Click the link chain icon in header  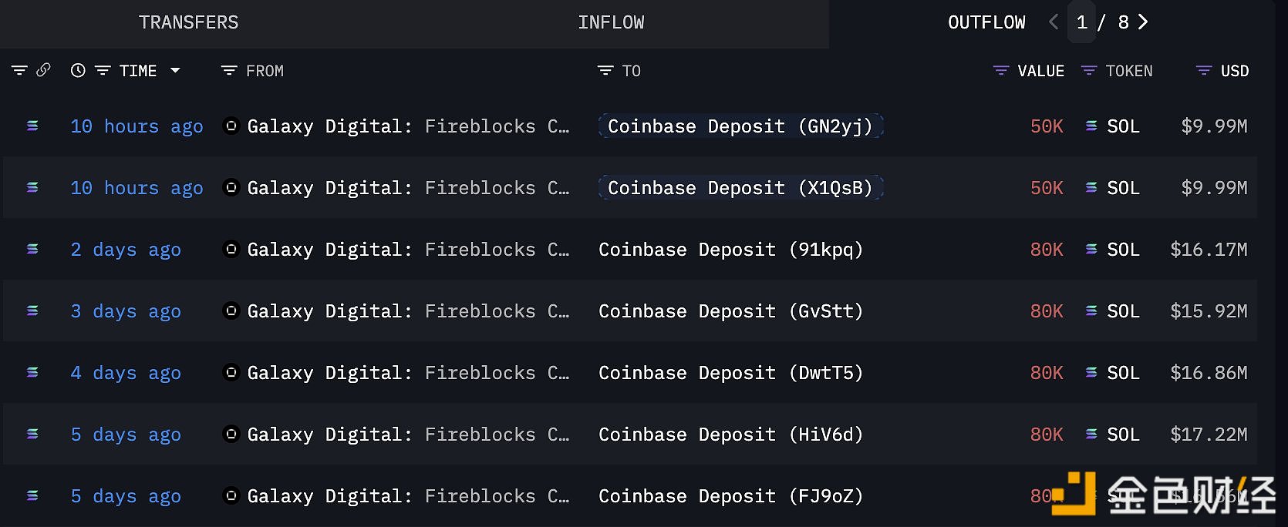point(44,70)
